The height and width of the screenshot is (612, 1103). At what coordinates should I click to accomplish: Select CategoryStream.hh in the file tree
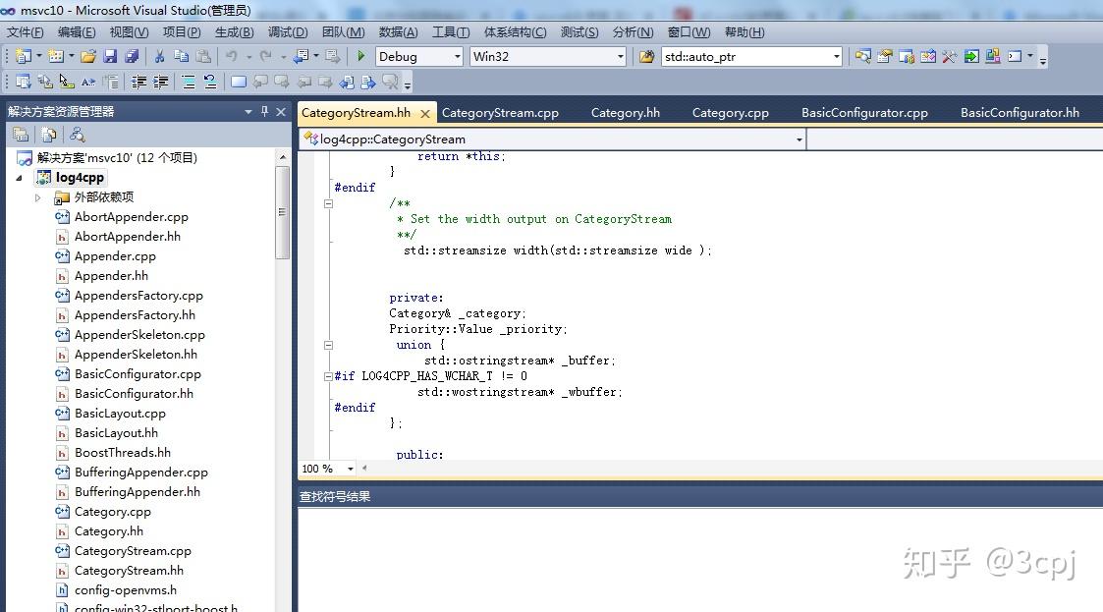(129, 571)
